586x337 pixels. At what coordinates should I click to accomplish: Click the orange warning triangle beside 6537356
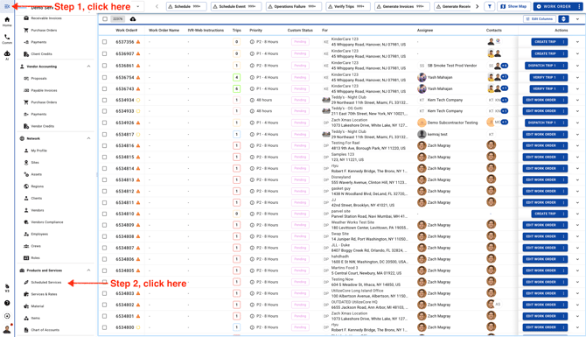click(x=138, y=42)
